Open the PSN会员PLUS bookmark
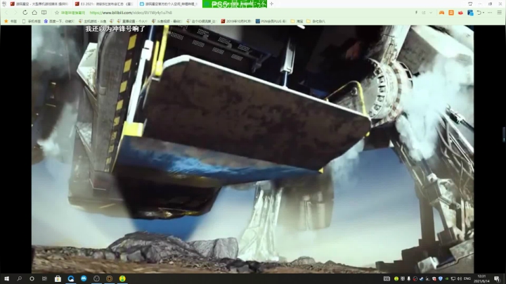This screenshot has width=506, height=284. 271,21
